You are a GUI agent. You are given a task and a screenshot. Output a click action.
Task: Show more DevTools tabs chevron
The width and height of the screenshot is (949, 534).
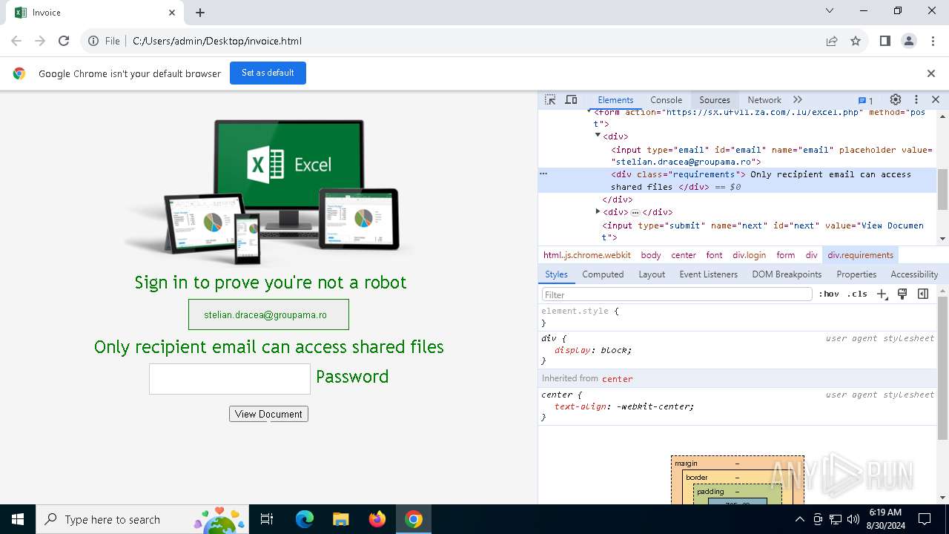click(798, 99)
